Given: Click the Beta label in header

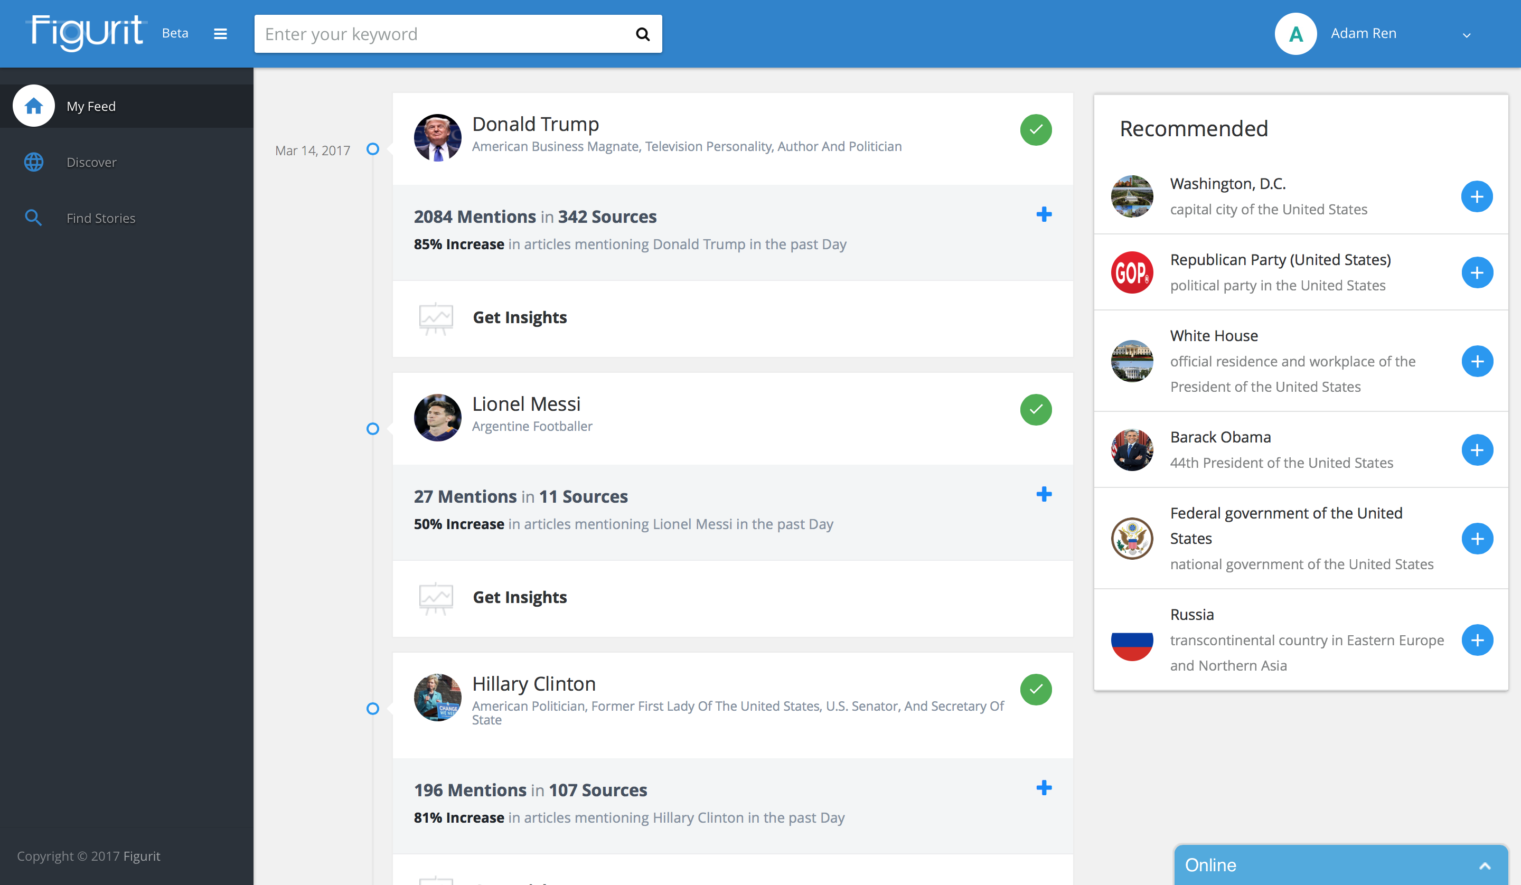Looking at the screenshot, I should [x=175, y=33].
